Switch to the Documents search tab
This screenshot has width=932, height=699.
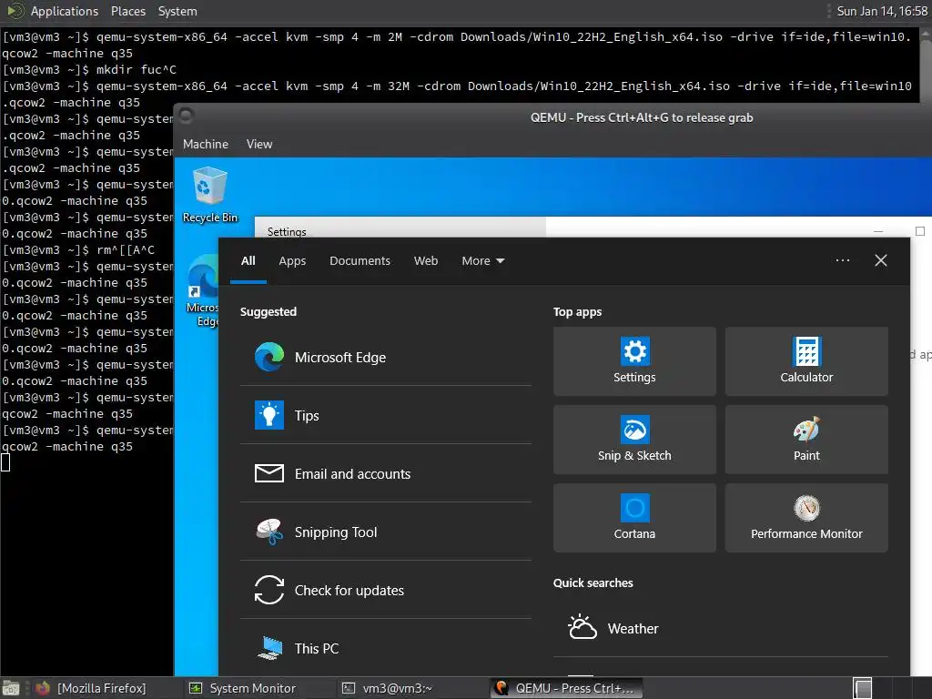[x=360, y=261]
